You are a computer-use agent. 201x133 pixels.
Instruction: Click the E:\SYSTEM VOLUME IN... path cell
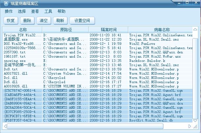[x=65, y=86]
